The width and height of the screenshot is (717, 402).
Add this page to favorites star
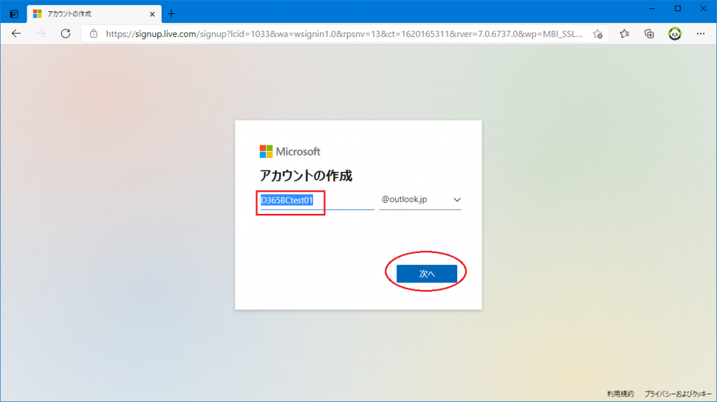click(x=598, y=34)
